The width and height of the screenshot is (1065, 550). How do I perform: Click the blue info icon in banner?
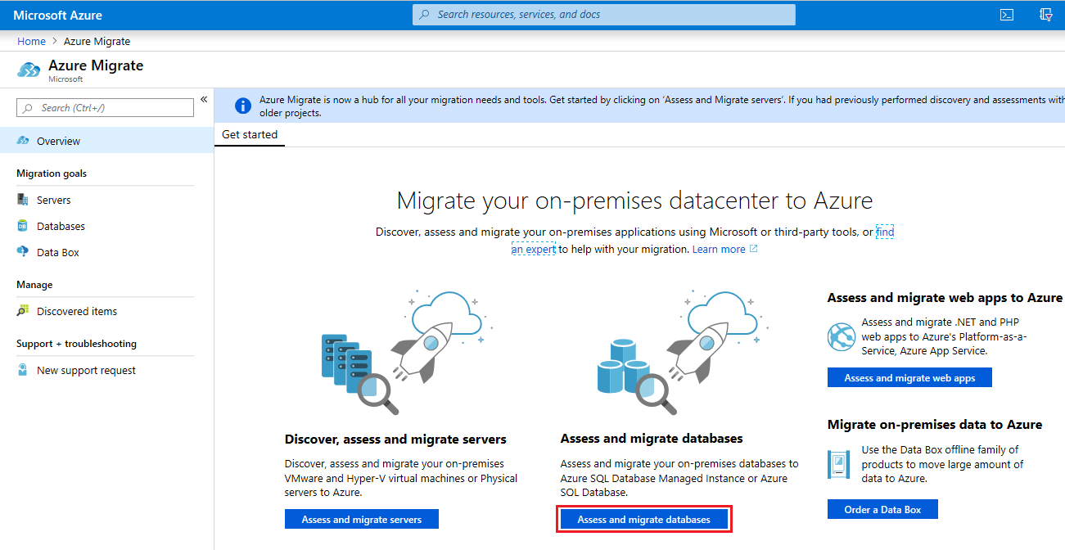[242, 106]
